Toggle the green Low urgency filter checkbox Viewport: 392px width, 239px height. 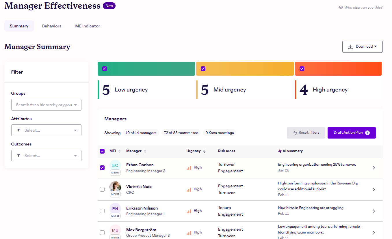pyautogui.click(x=105, y=69)
